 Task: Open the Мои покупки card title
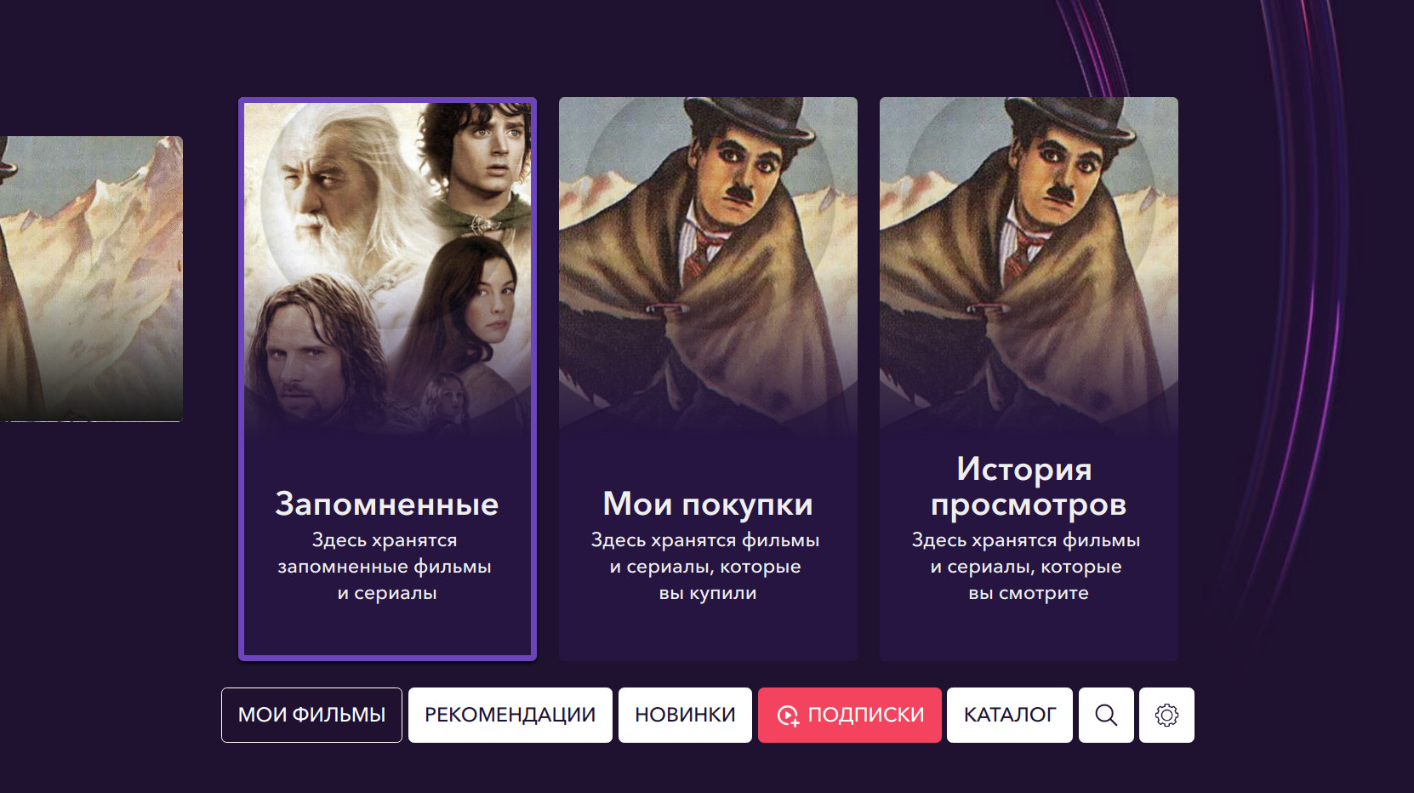coord(708,505)
